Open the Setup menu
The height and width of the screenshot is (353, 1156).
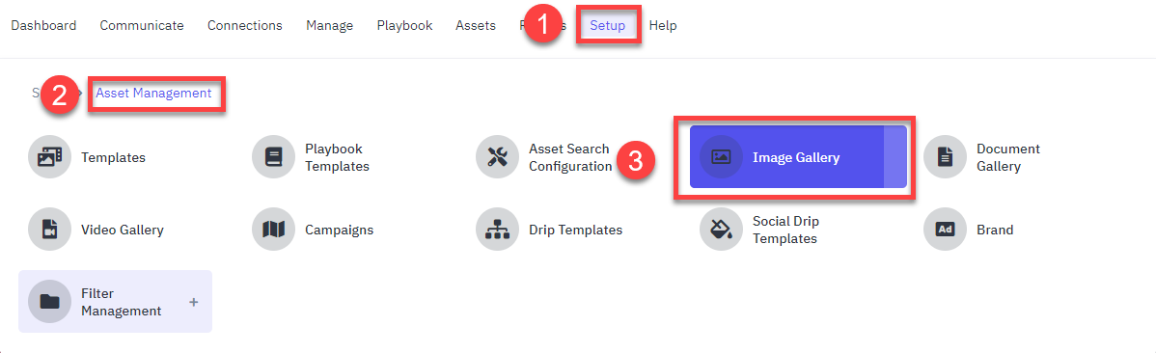(x=608, y=26)
